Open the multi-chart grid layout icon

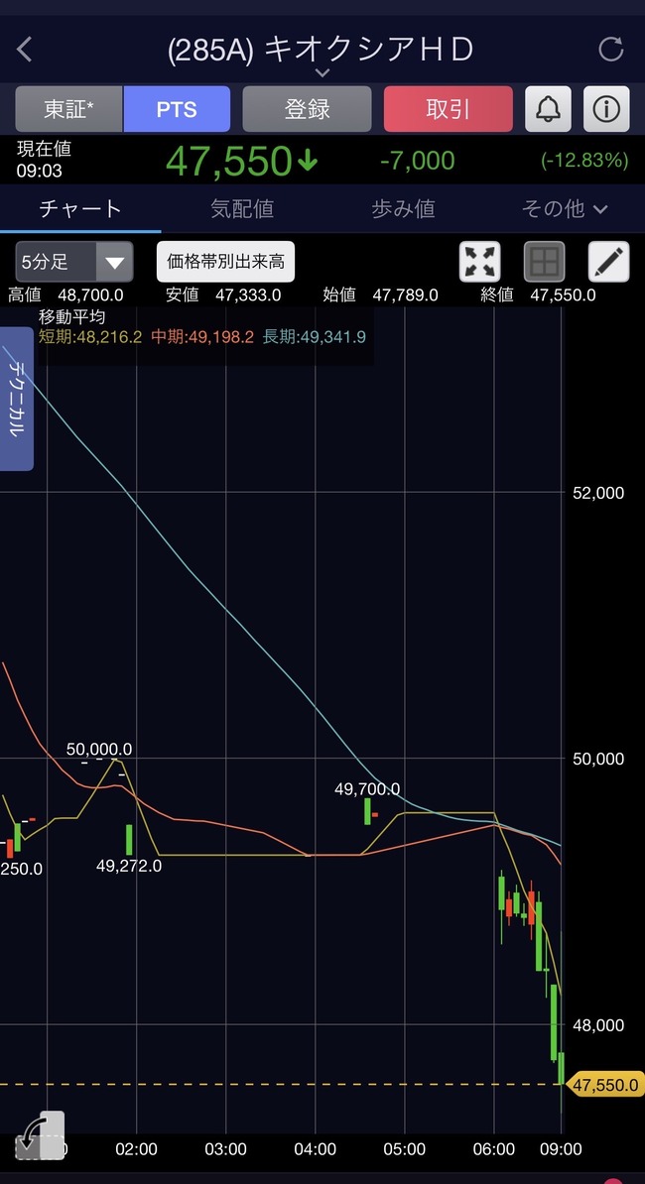pyautogui.click(x=545, y=262)
